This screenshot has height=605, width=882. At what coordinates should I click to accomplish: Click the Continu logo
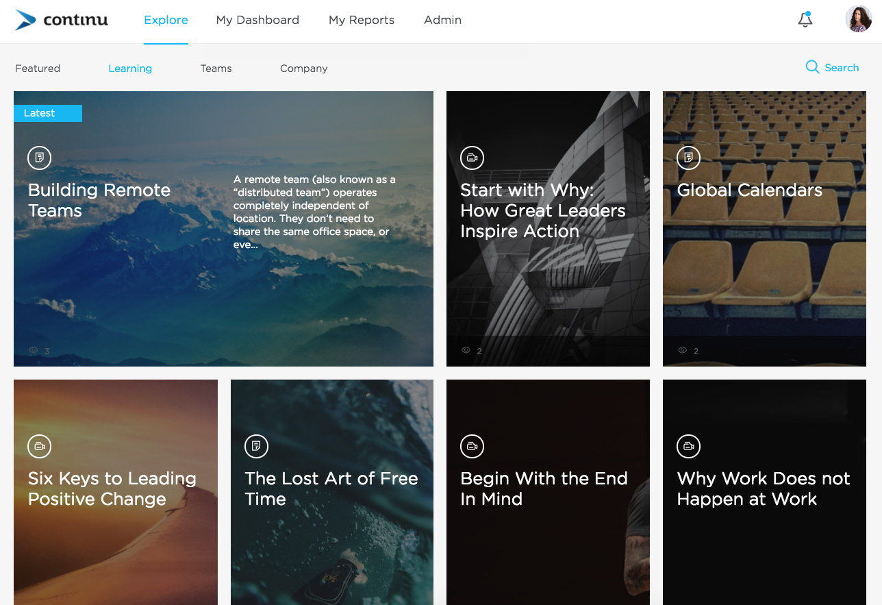tap(62, 20)
